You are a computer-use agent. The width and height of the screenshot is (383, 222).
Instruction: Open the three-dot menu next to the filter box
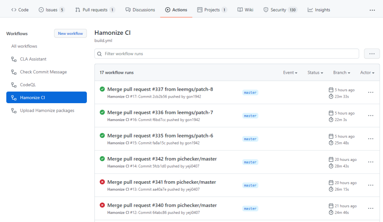pos(372,54)
